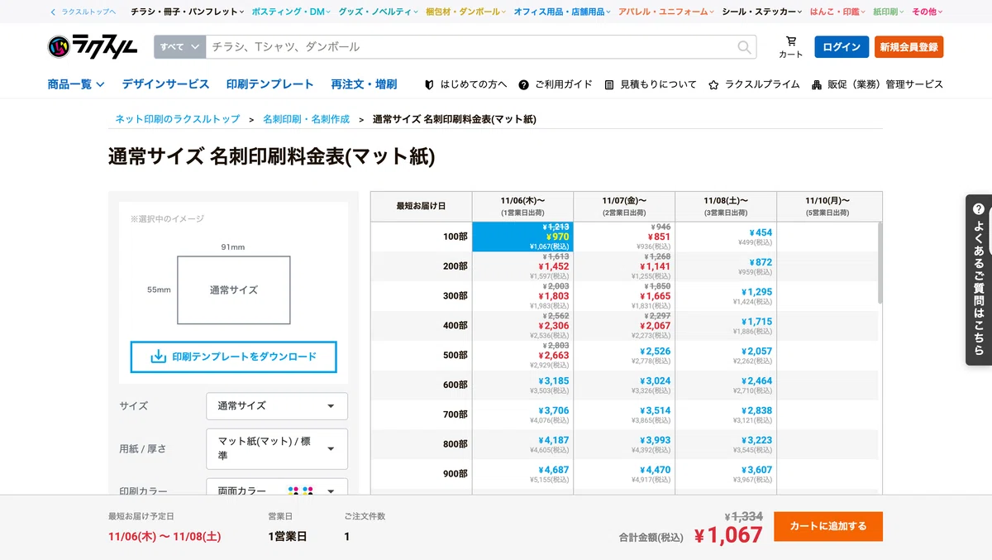
Task: Select the ¥2,526 price cell for 500部
Action: 624,356
